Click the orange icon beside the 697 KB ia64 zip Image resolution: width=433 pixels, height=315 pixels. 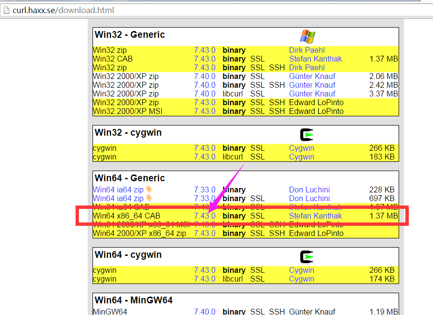(x=149, y=198)
